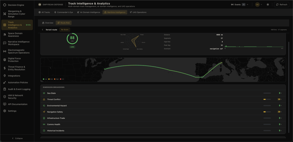Click the Integrations plug icon
Screen dimensions: 293x142
coord(5,76)
